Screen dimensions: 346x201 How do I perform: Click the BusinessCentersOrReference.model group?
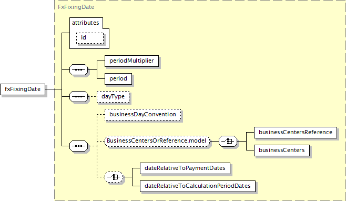pos(157,141)
